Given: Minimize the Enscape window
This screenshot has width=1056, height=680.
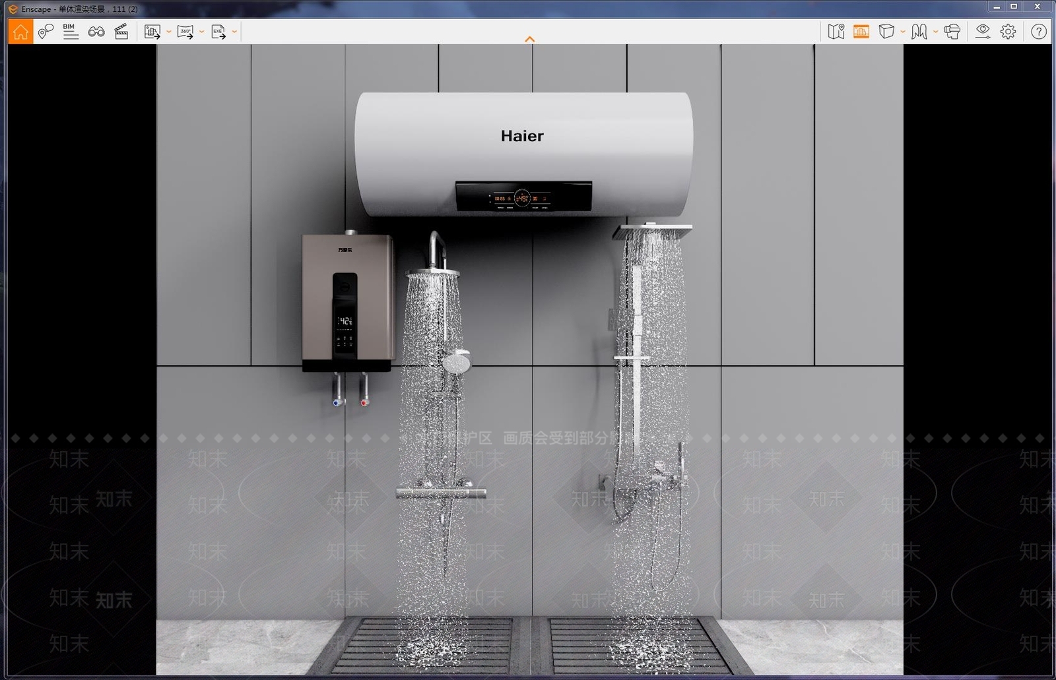Looking at the screenshot, I should point(997,7).
